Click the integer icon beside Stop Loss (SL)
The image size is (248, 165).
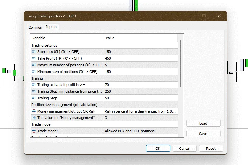pos(34,52)
